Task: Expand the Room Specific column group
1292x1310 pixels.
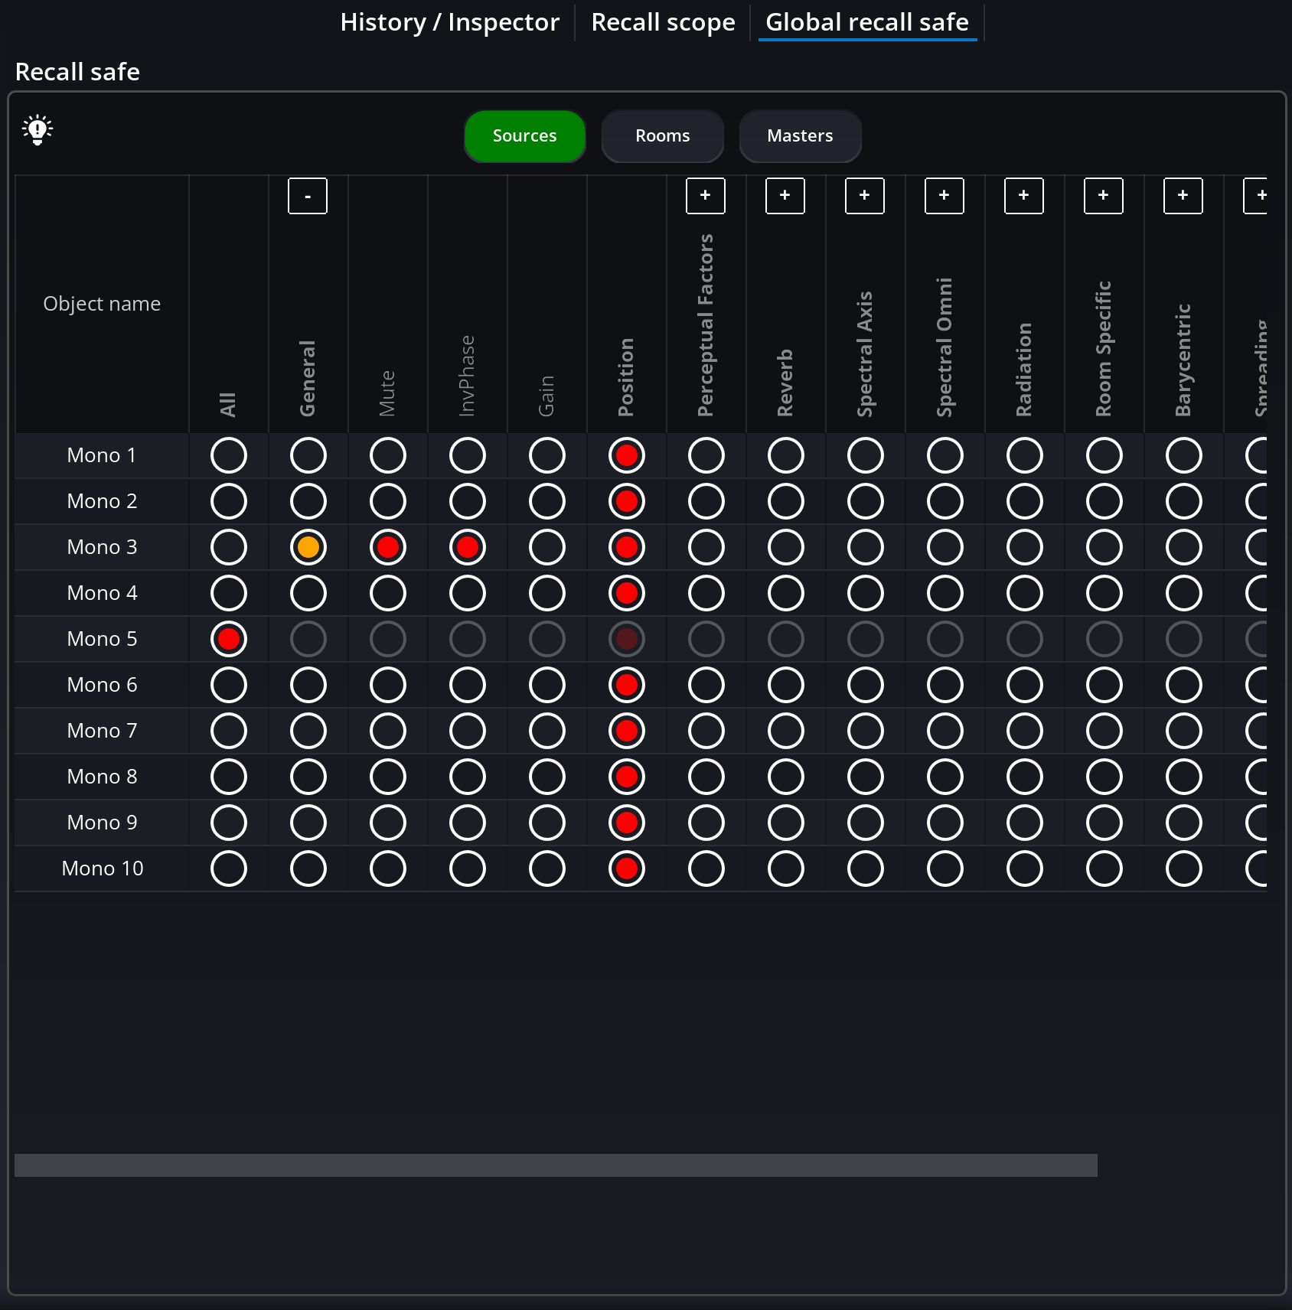Action: point(1104,196)
